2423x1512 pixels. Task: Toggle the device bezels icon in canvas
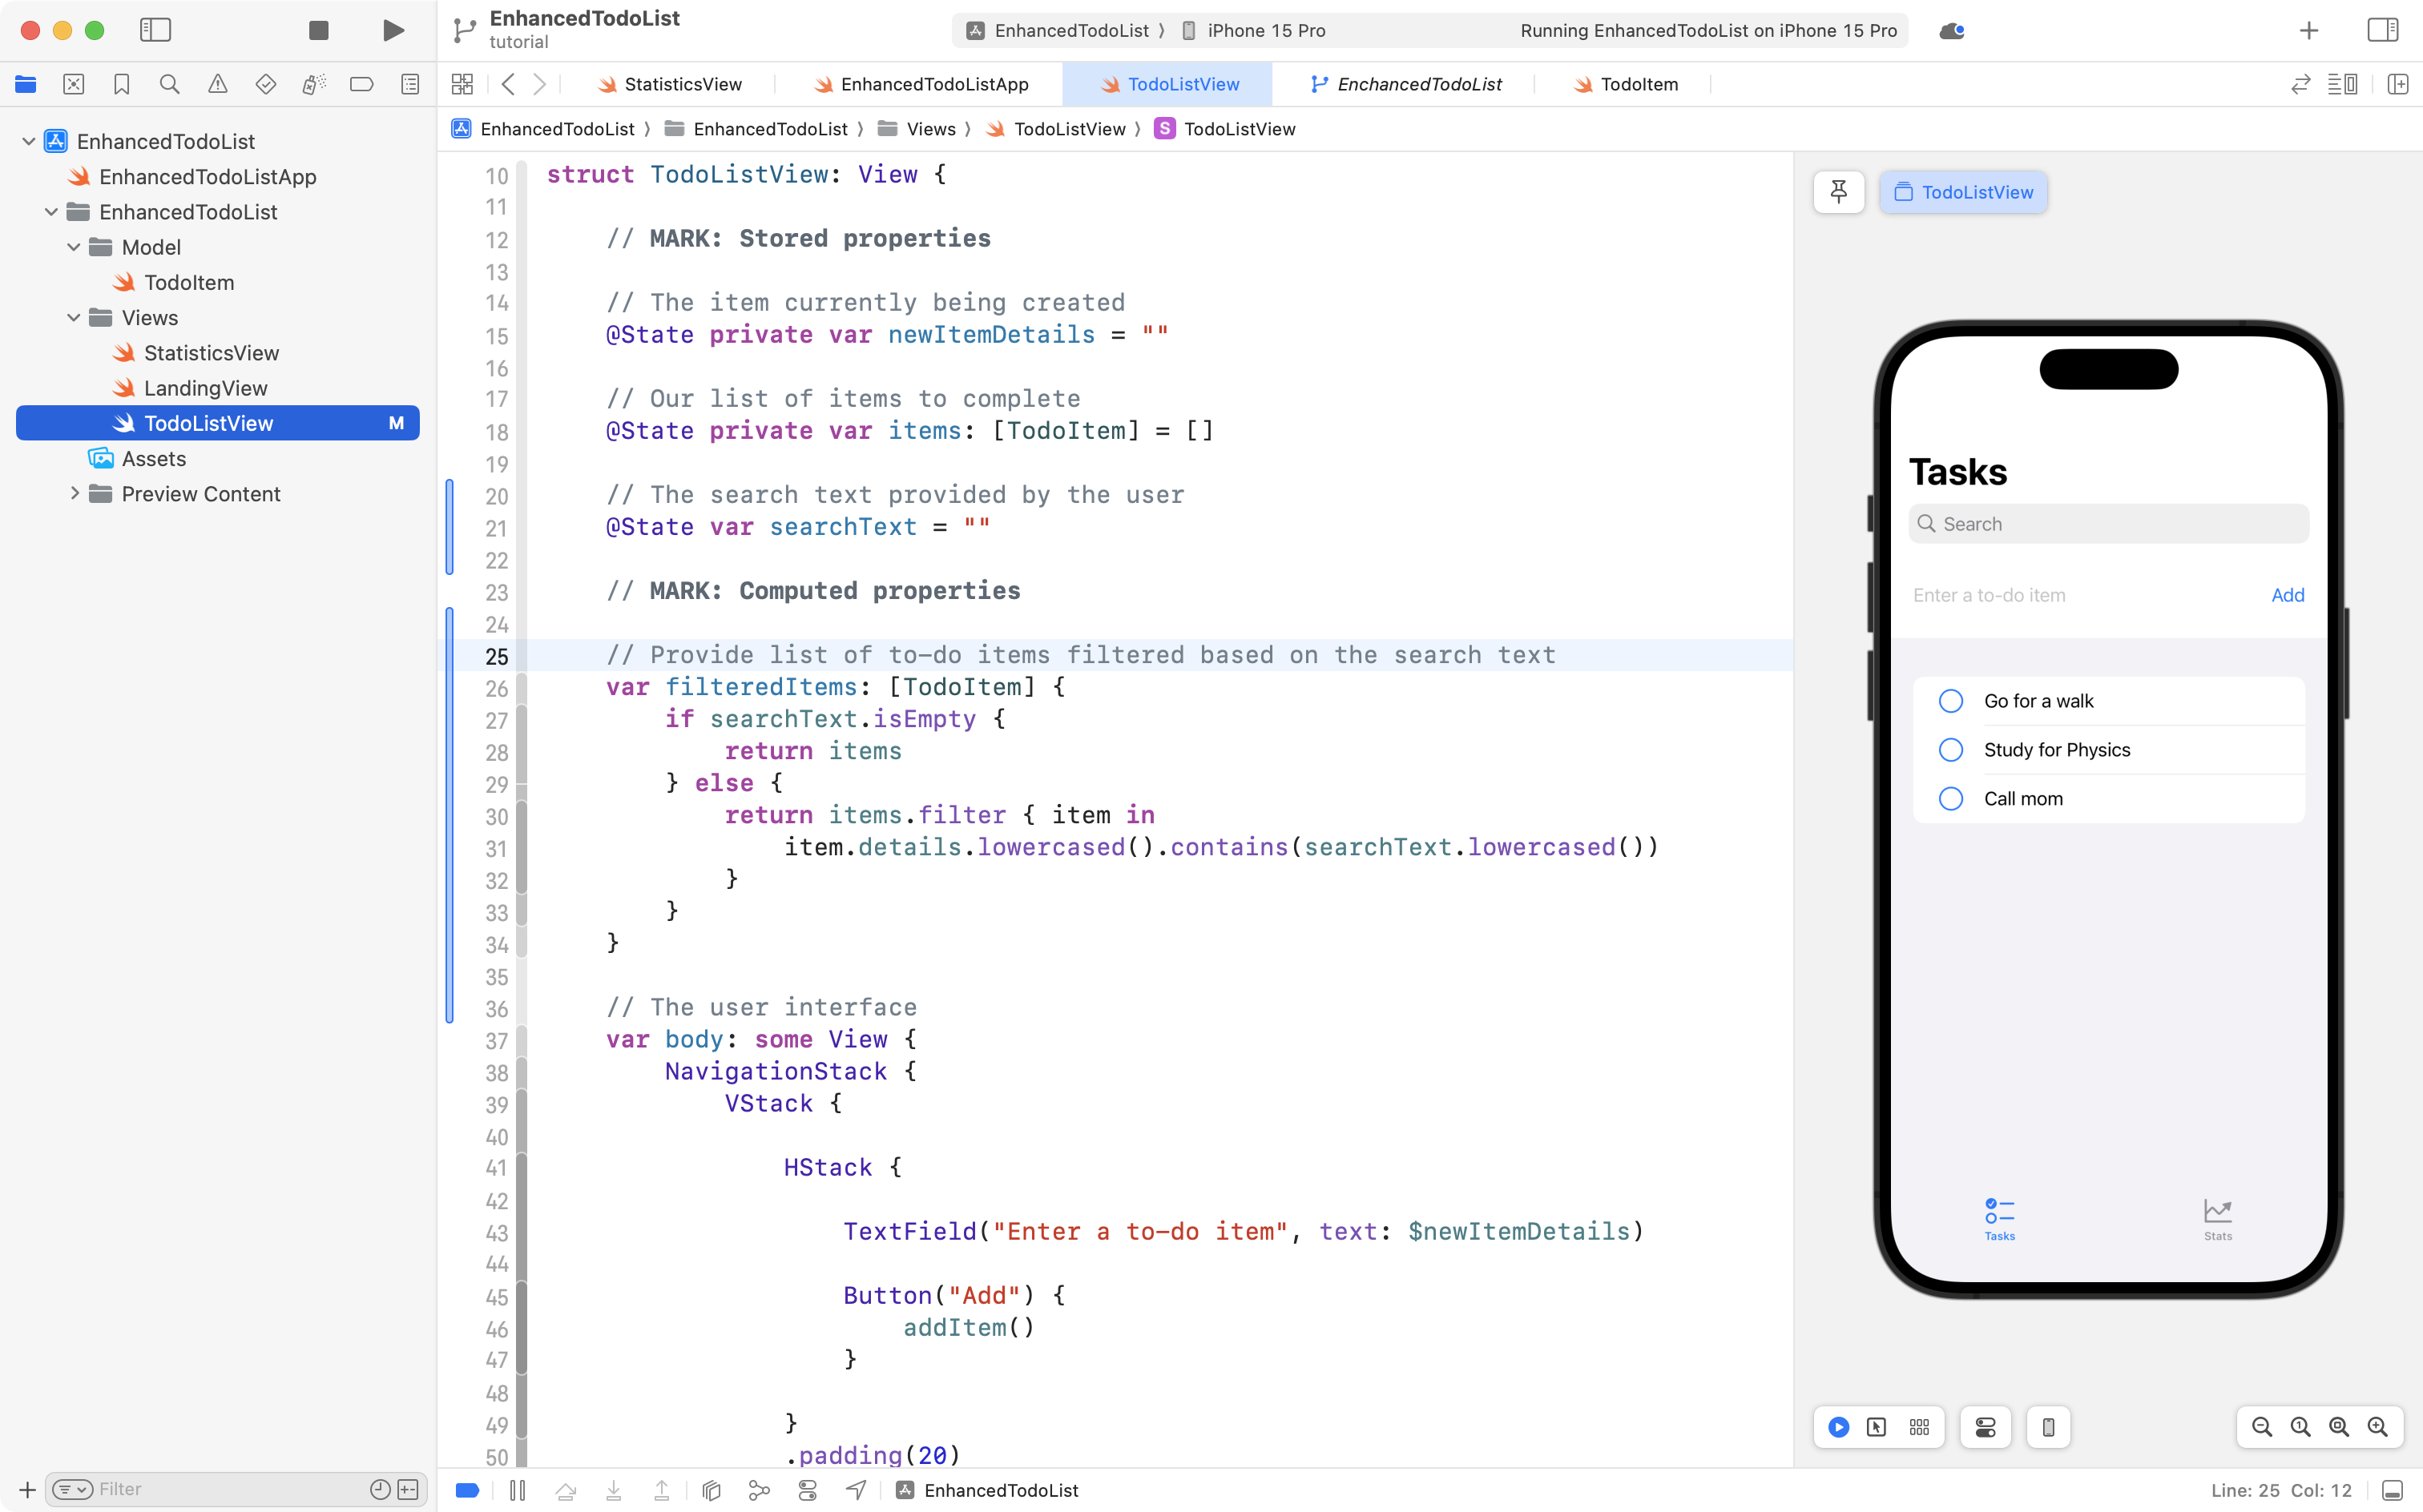(x=2048, y=1427)
